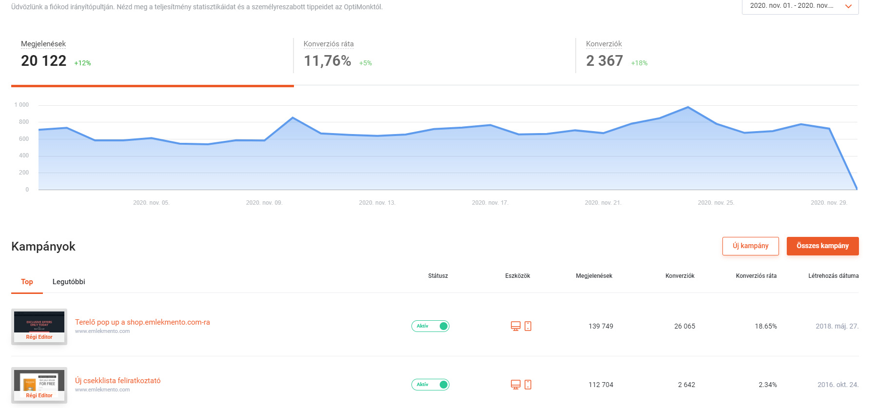Select the Top campaigns tab
The width and height of the screenshot is (876, 408).
tap(27, 282)
